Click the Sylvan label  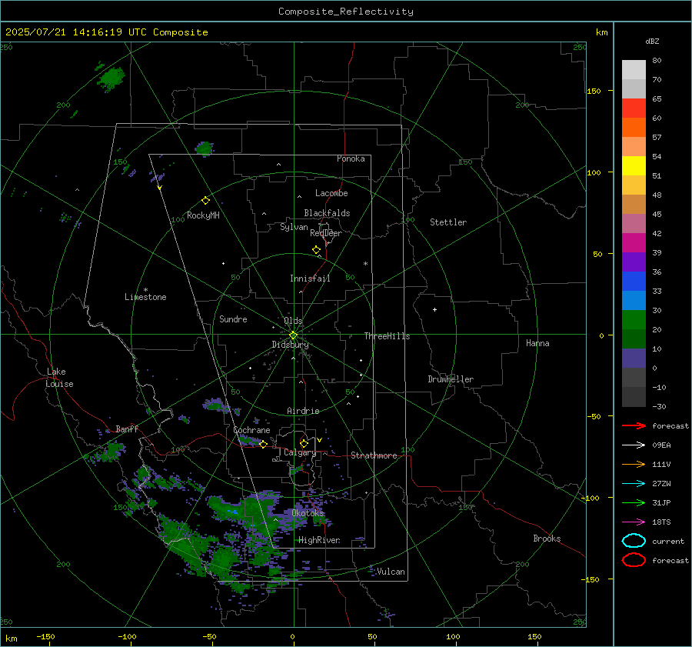pyautogui.click(x=294, y=227)
